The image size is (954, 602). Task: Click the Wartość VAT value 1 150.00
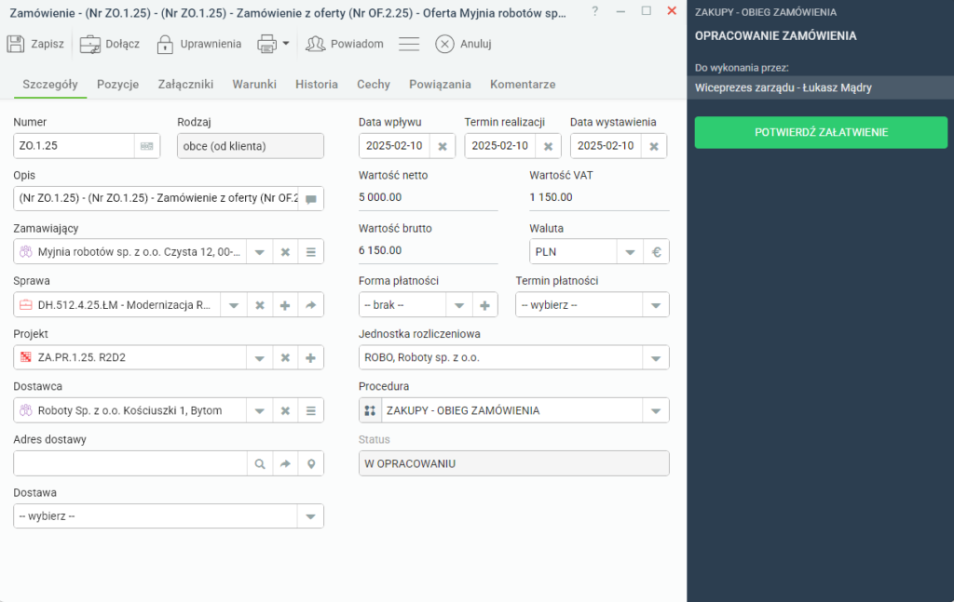(552, 197)
